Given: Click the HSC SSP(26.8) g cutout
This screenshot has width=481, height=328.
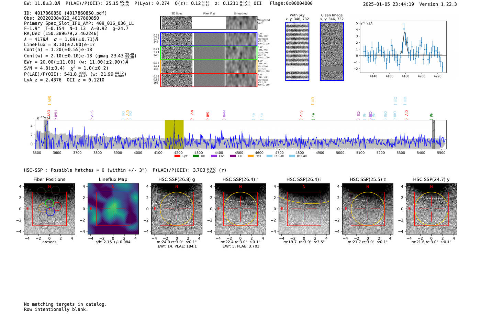Looking at the screenshot, I should click(x=177, y=209).
